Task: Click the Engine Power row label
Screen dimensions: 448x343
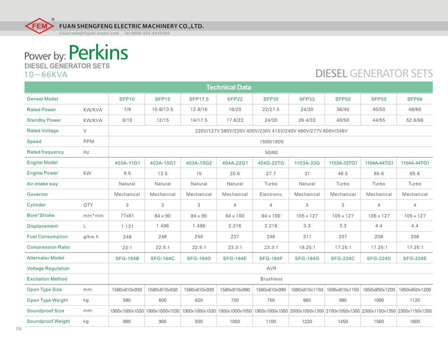Action: (x=42, y=173)
